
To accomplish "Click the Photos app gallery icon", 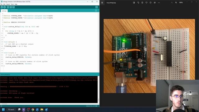I will tap(102, 2).
